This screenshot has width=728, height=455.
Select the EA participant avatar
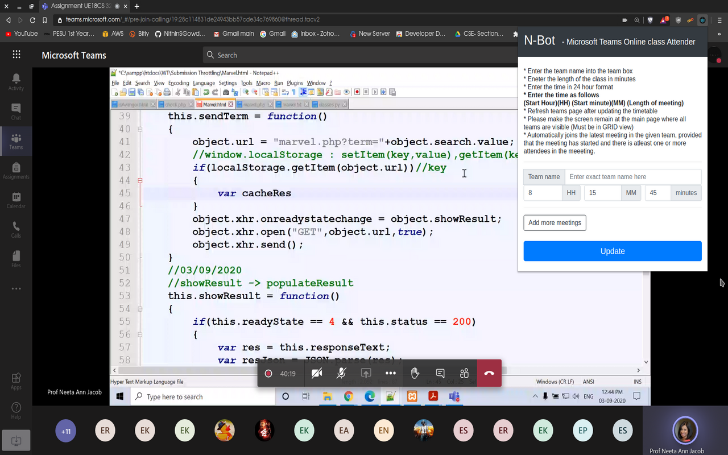click(344, 431)
